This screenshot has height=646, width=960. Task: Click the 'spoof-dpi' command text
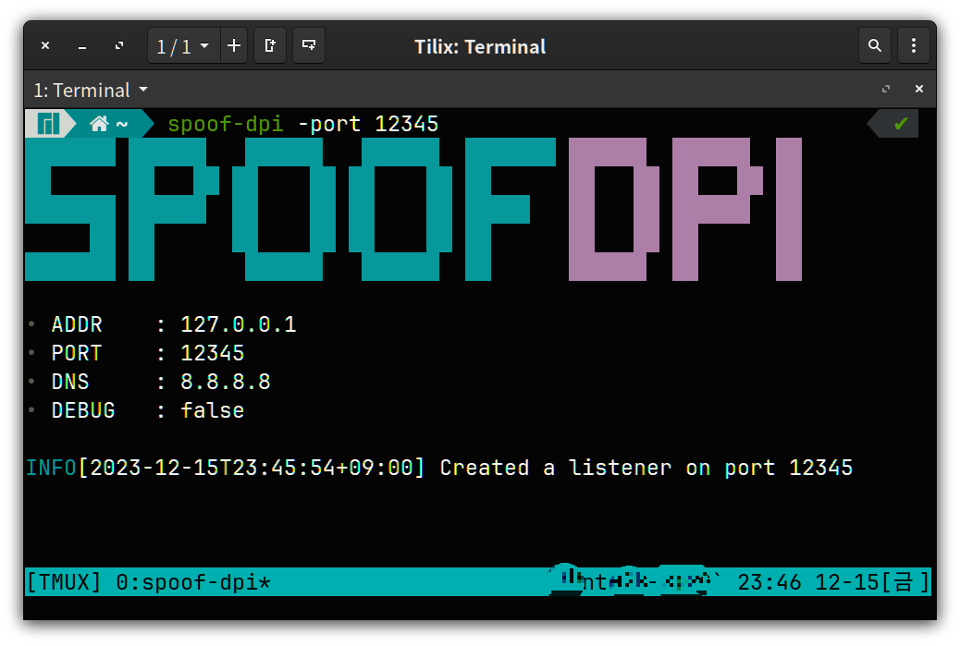[x=226, y=124]
